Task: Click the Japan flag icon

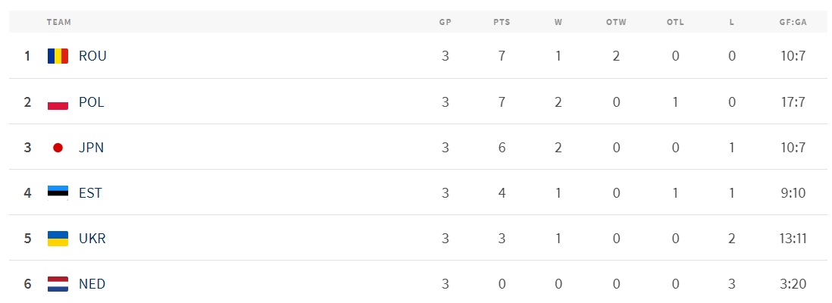Action: 58,148
